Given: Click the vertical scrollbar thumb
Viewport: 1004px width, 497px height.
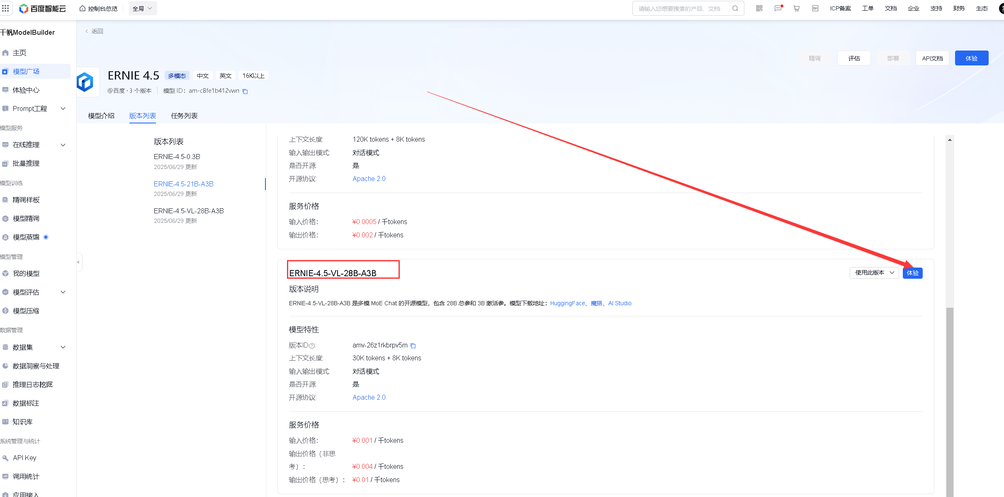Looking at the screenshot, I should point(950,402).
